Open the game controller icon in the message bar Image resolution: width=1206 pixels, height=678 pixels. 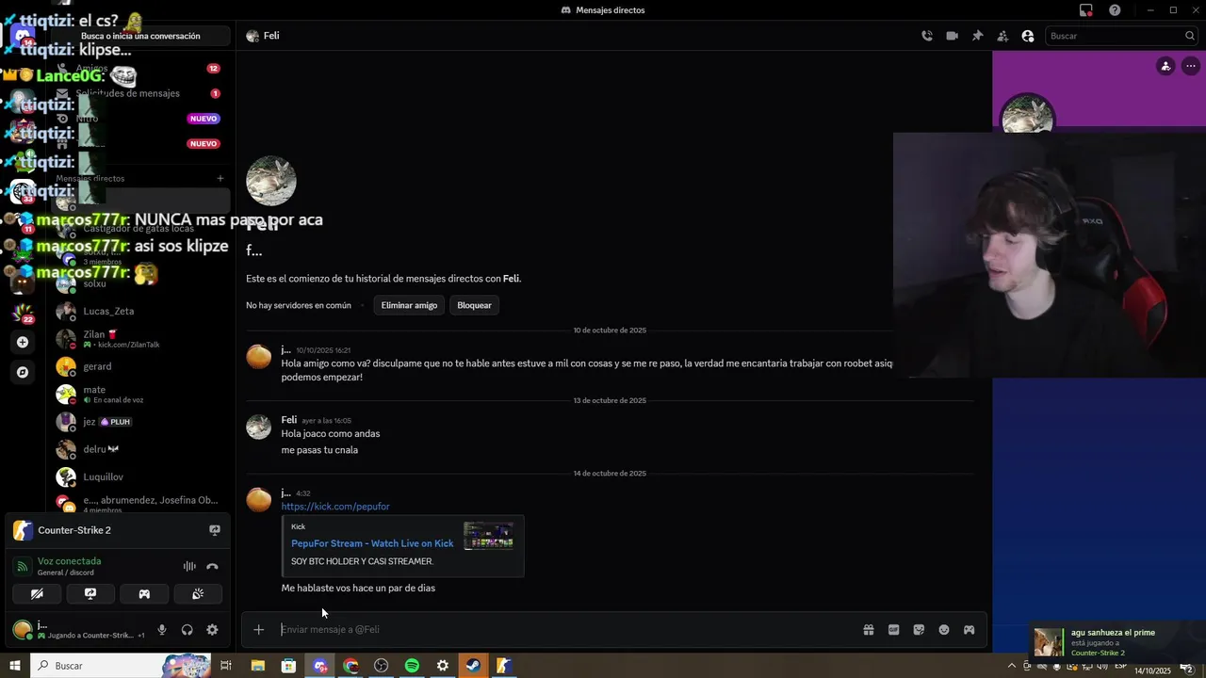pos(969,630)
